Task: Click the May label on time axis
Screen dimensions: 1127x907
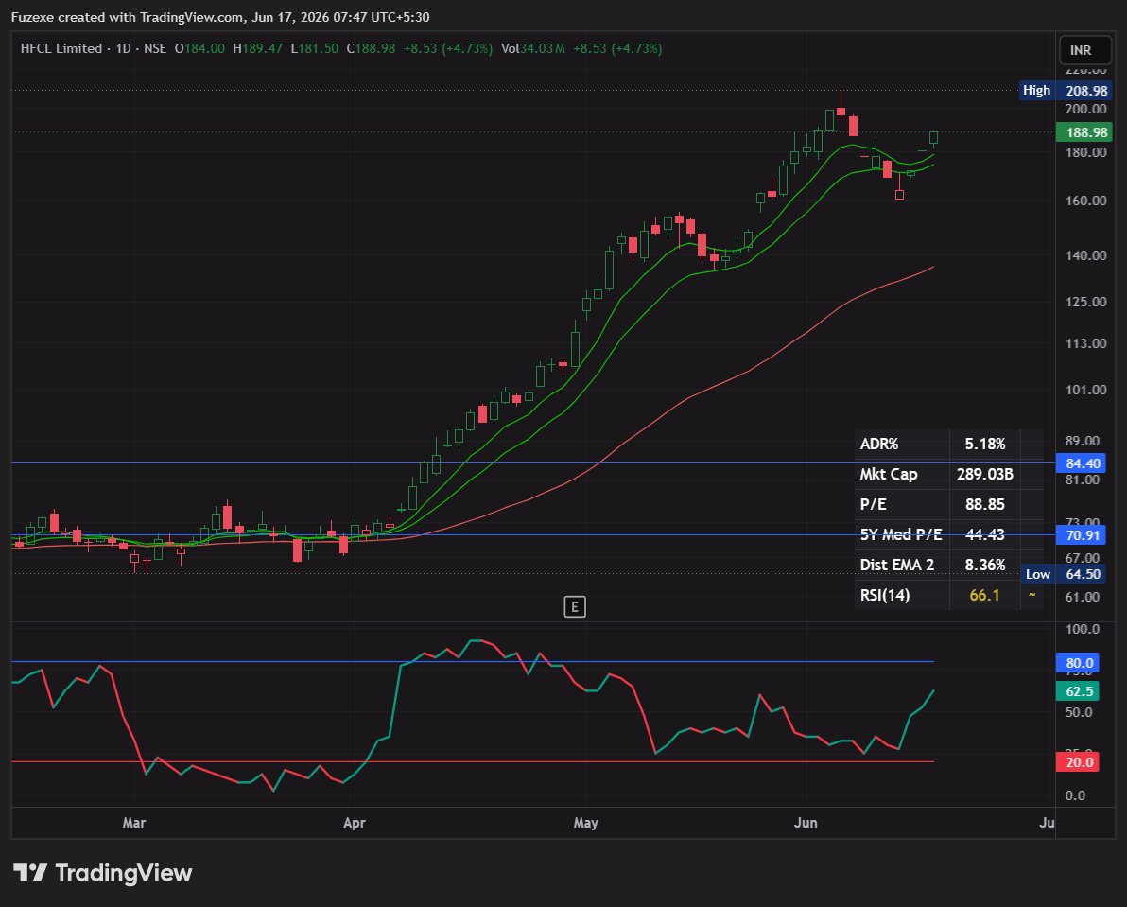Action: [x=586, y=823]
